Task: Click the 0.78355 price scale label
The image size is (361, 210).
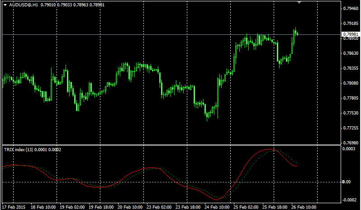Action: pos(351,68)
